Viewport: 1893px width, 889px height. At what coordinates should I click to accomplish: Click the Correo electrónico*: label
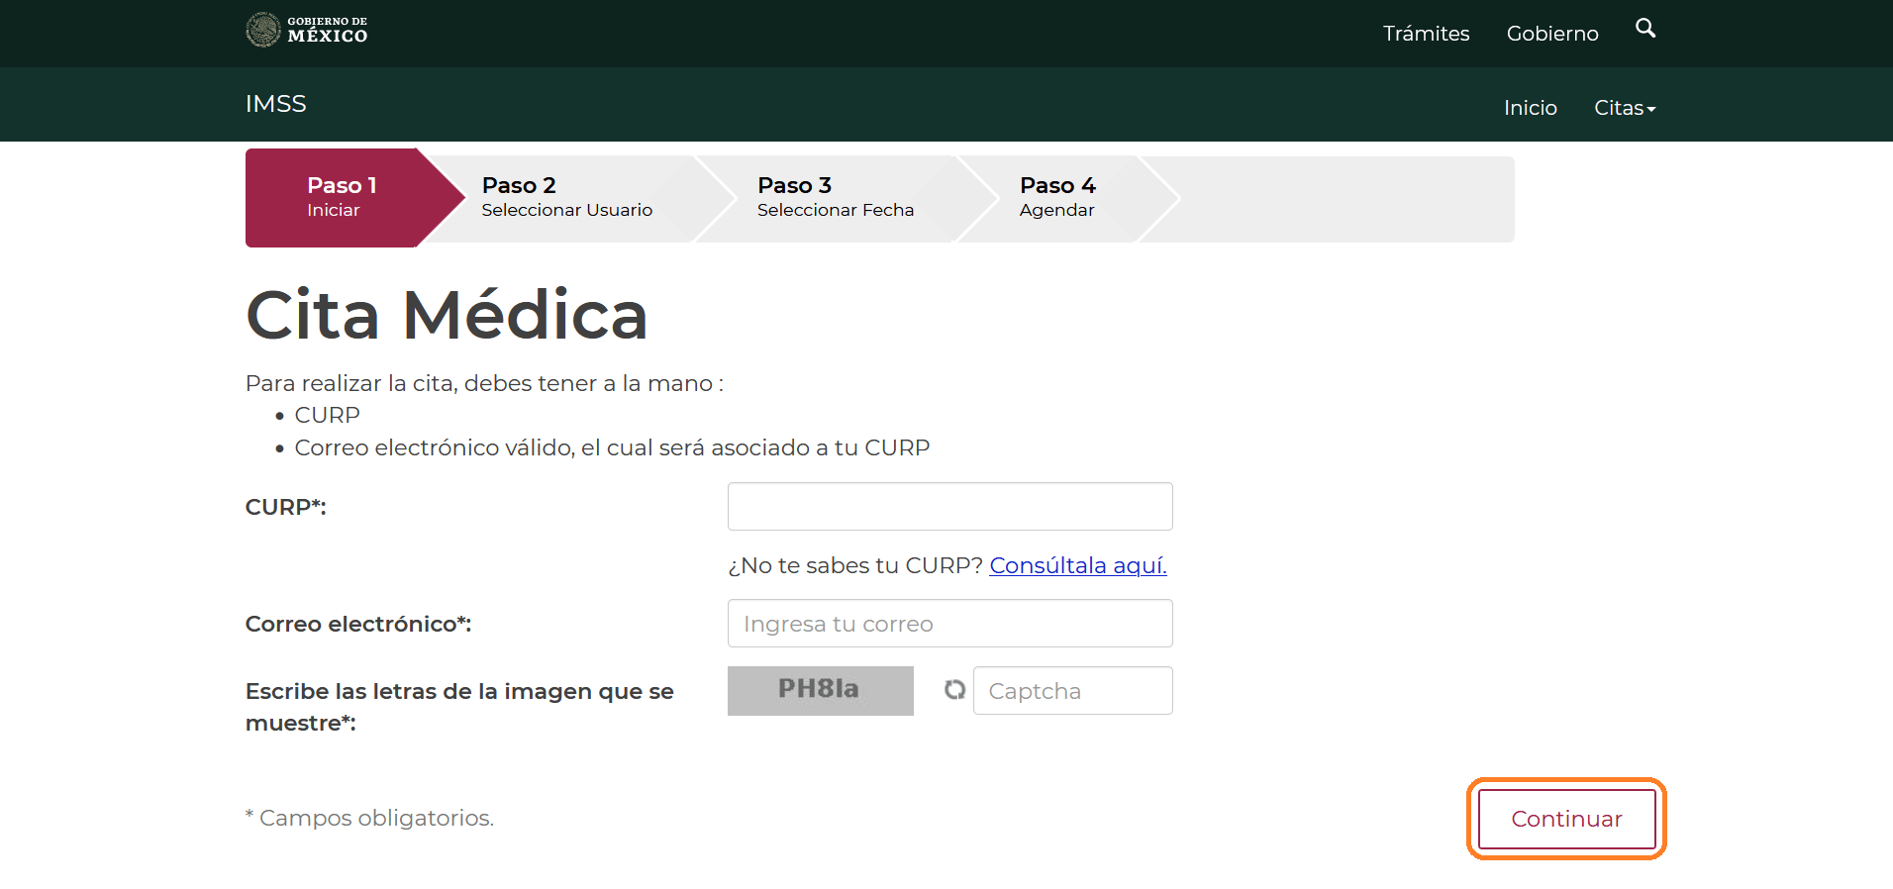358,624
